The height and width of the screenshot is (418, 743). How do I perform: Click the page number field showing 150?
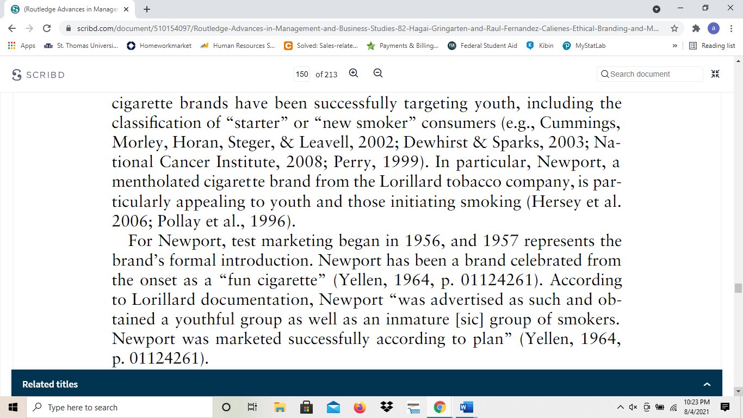[x=302, y=74]
